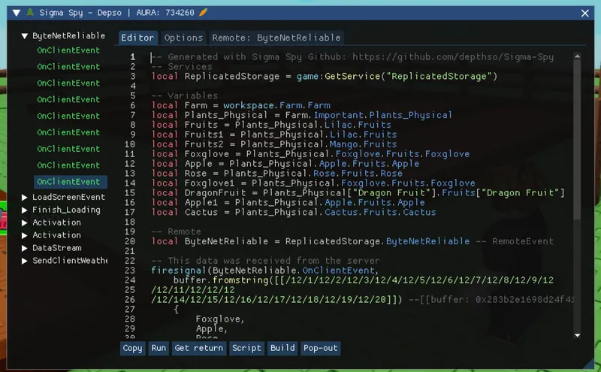The height and width of the screenshot is (372, 601).
Task: Expand the SendClientWeather tree node
Action: (25, 261)
